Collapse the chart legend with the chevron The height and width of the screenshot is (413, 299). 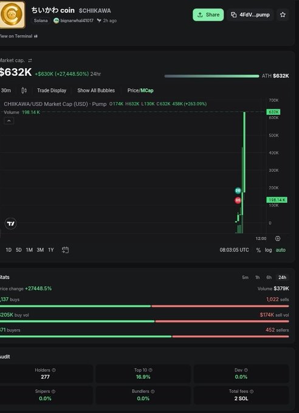(9, 121)
